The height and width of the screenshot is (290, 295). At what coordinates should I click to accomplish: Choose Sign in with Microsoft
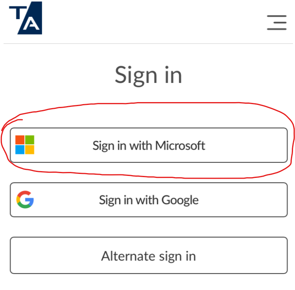click(148, 145)
